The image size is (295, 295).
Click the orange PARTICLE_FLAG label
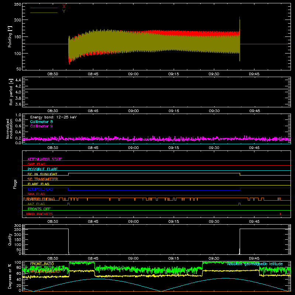click(x=41, y=199)
